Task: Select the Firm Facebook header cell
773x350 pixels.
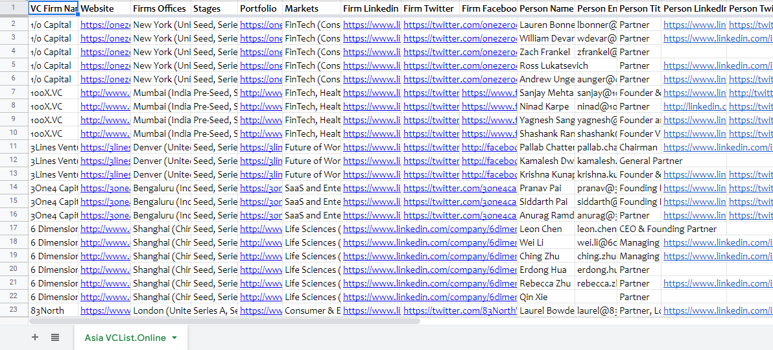Action: [x=488, y=8]
